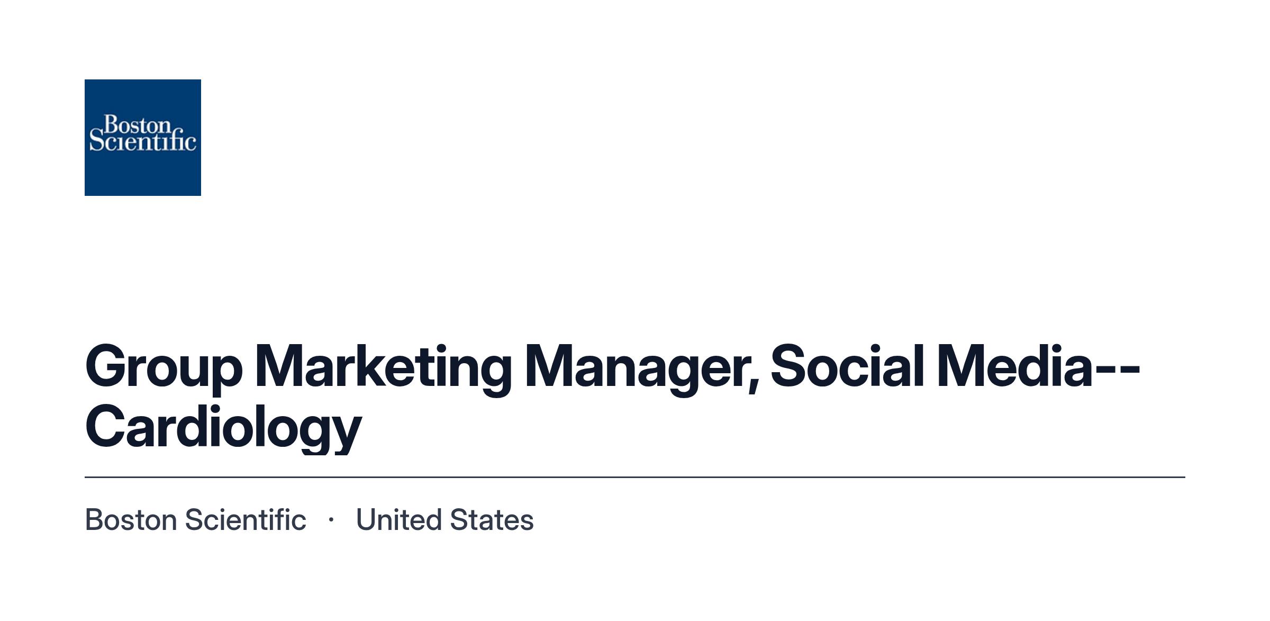Image resolution: width=1270 pixels, height=621 pixels.
Task: Select the word Media in the title
Action: tap(1015, 366)
